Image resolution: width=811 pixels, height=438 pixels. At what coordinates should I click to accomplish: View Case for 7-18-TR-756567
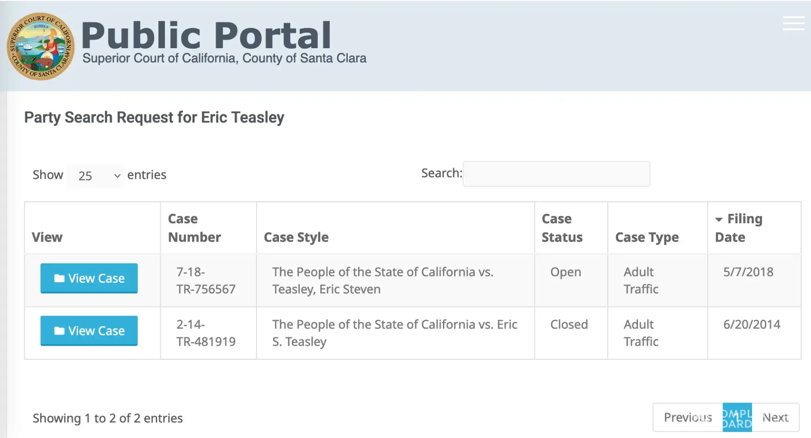pyautogui.click(x=89, y=279)
